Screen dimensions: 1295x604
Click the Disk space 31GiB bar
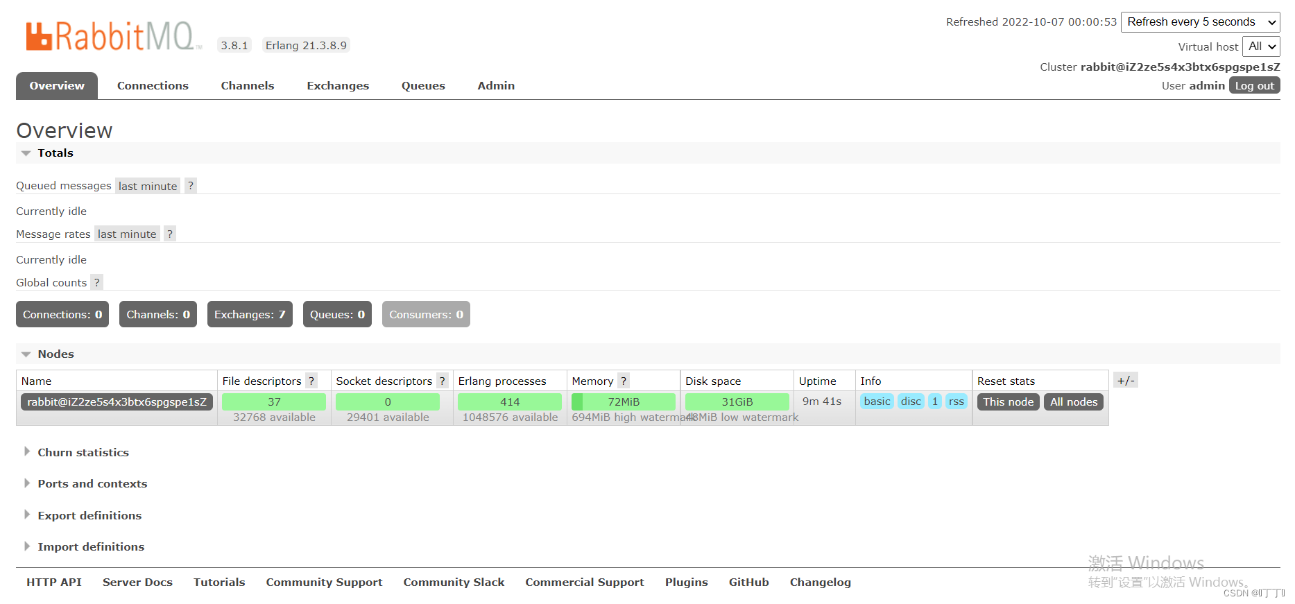pos(737,402)
